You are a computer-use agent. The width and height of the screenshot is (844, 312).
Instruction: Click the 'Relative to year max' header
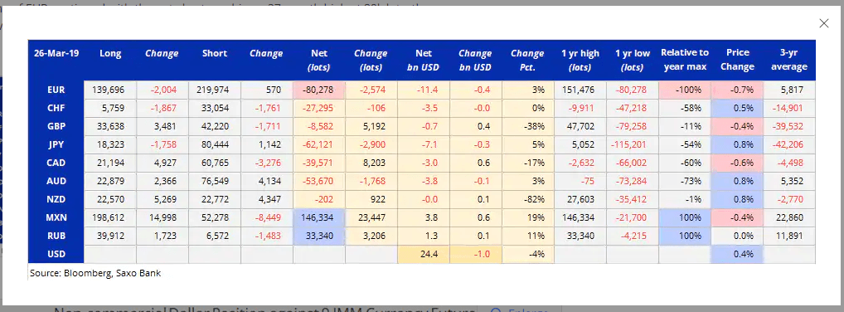(685, 60)
